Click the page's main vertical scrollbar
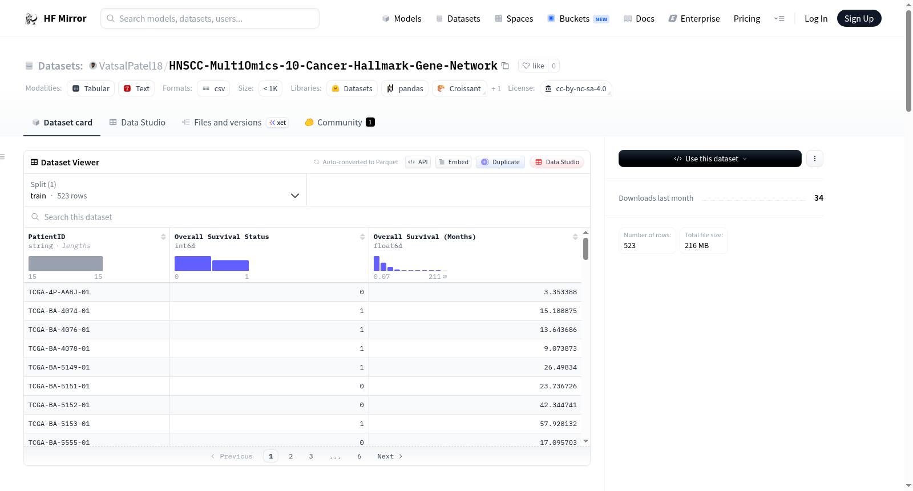 tap(908, 61)
